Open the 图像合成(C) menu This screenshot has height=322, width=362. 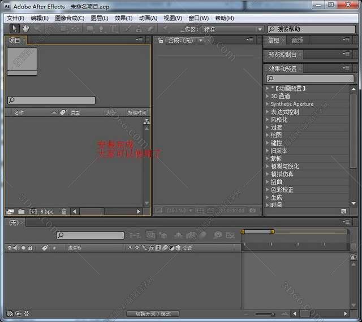(70, 18)
